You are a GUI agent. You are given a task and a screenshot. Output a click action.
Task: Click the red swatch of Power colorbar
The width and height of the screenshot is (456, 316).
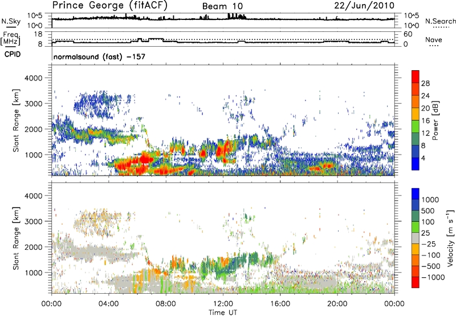coord(416,77)
